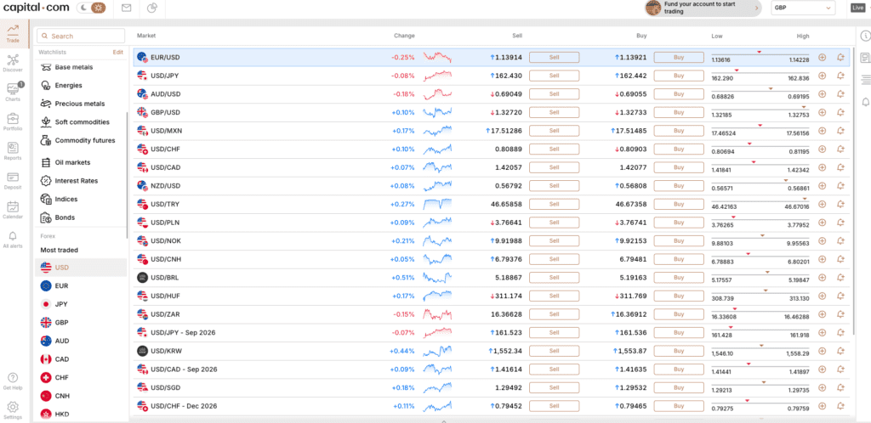Image resolution: width=871 pixels, height=423 pixels.
Task: Open the list lines icon on right
Action: pos(865,80)
